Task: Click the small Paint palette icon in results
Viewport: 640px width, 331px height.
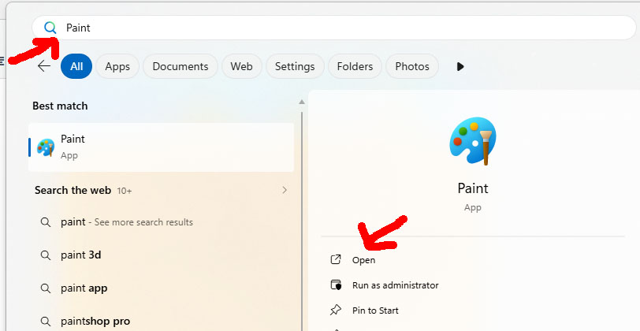Action: tap(46, 147)
